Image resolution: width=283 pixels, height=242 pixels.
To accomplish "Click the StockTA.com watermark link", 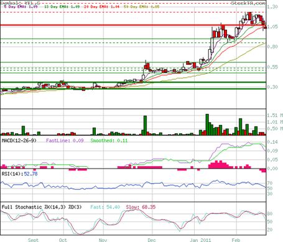I will 248,3.
